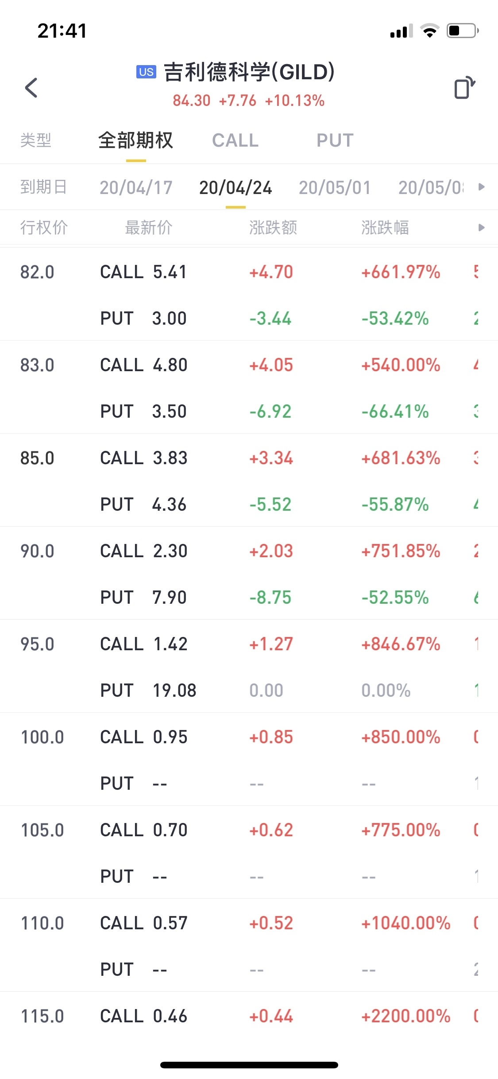The height and width of the screenshot is (1079, 498).
Task: Switch to the PUT options tab
Action: click(x=335, y=140)
